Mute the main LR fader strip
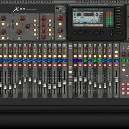The image size is (129, 129). click(x=116, y=65)
